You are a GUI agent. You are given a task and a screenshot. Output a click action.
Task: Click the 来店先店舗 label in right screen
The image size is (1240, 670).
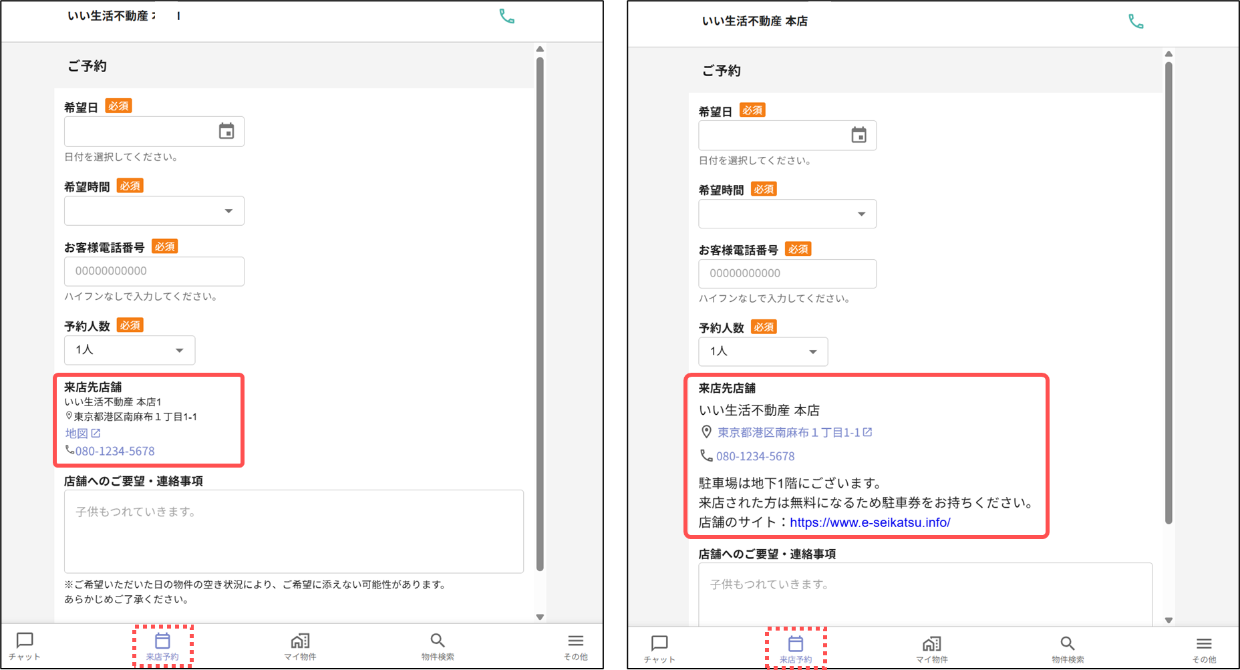pos(727,388)
